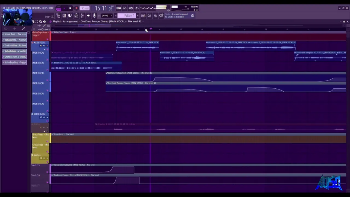The width and height of the screenshot is (350, 197).
Task: Click the Alt modifier button
Action: coord(155,16)
